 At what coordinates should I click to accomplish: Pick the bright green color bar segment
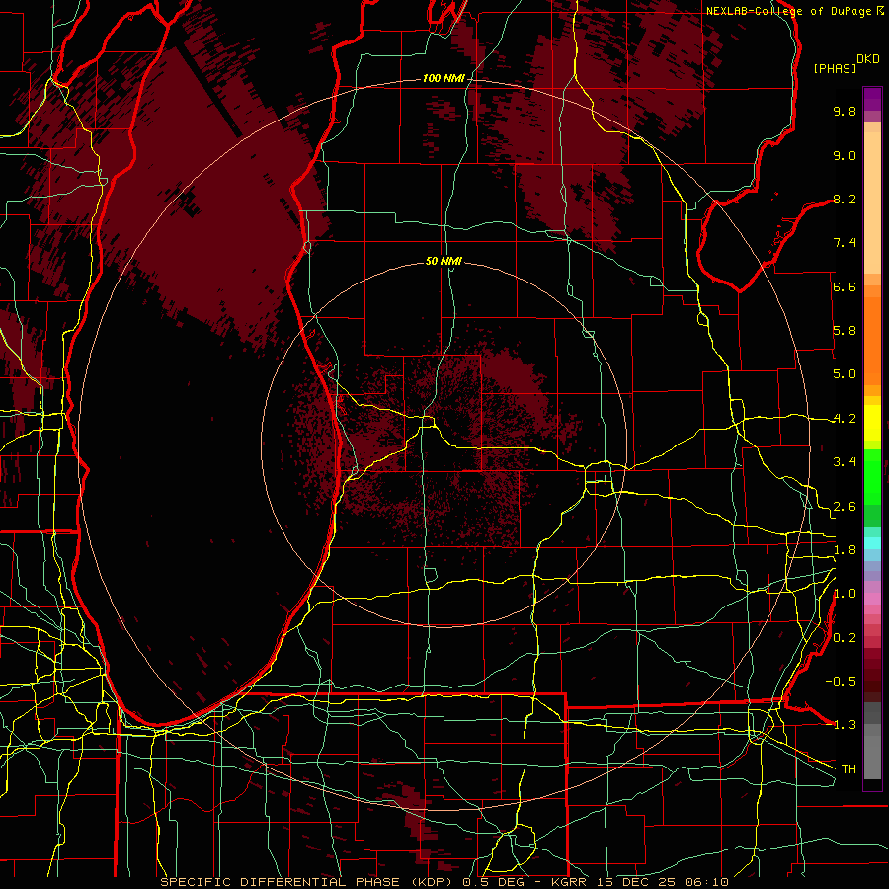pyautogui.click(x=872, y=477)
